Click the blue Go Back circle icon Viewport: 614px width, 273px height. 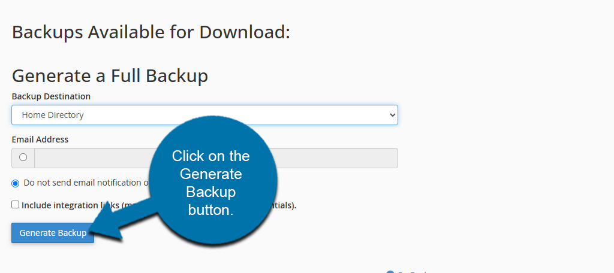(x=390, y=271)
